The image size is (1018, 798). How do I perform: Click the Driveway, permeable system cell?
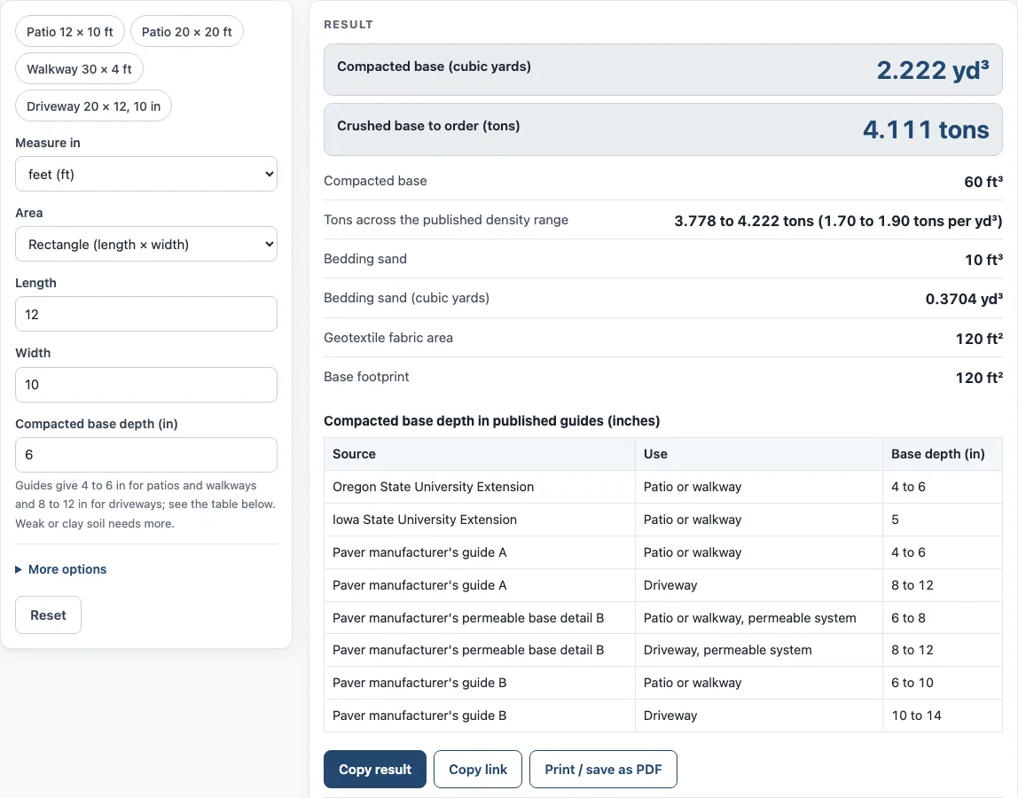[x=759, y=650]
